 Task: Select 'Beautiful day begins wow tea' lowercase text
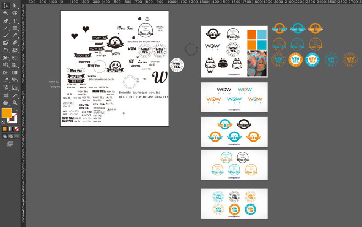pos(139,93)
